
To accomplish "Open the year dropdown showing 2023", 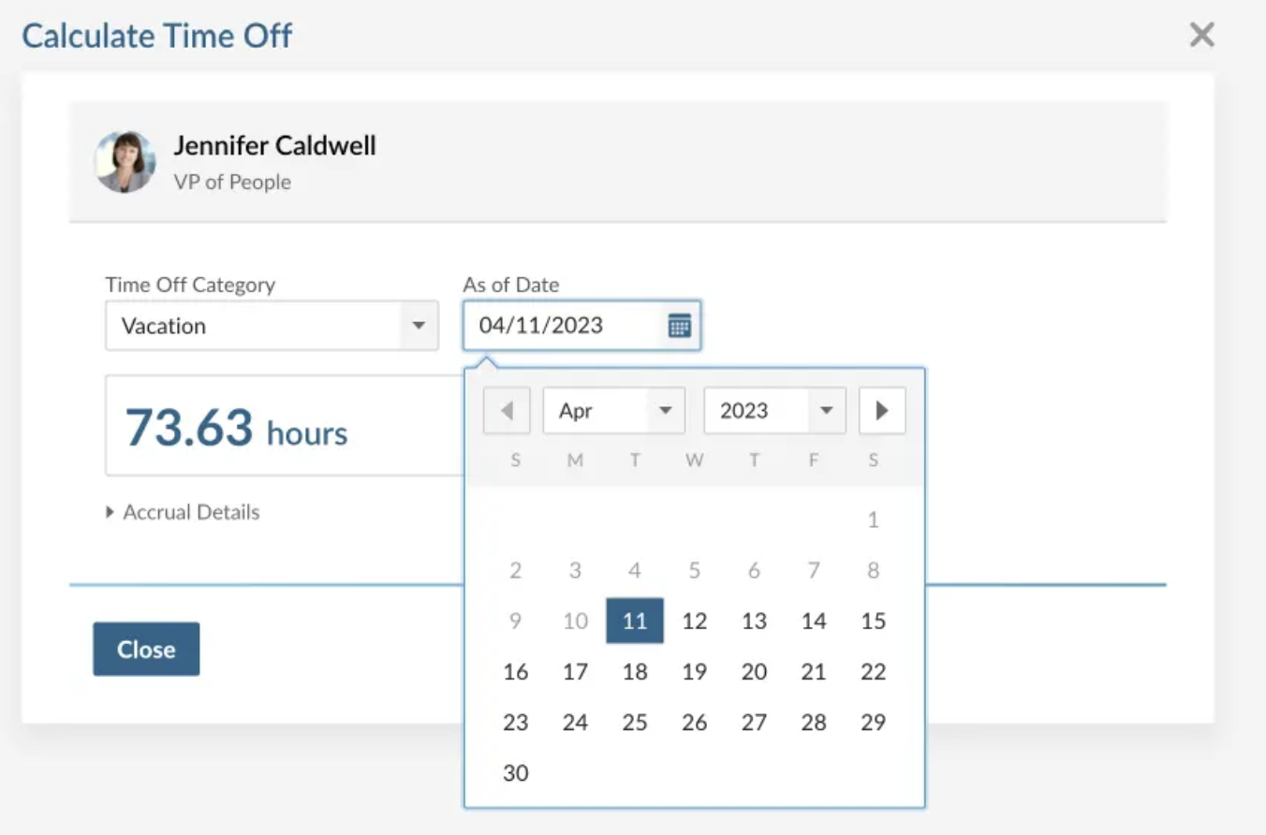I will (x=773, y=410).
